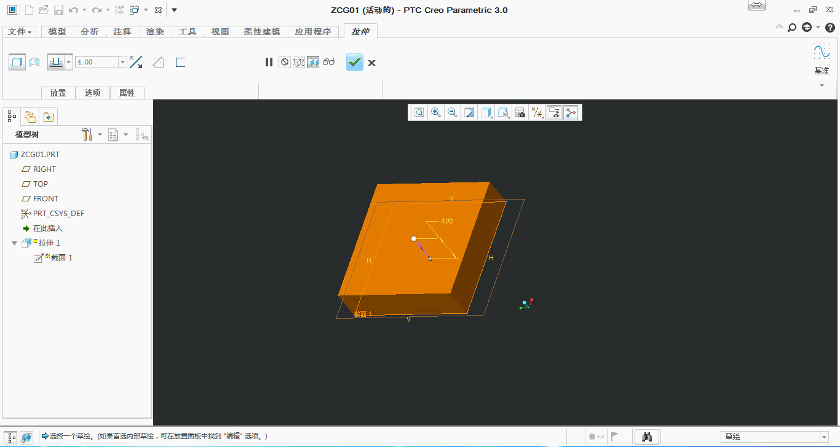The image size is (840, 447).
Task: Toggle the spin center icon
Action: click(x=571, y=112)
